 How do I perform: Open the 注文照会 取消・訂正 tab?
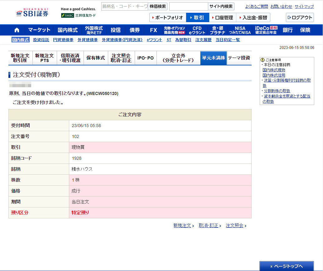tap(121, 58)
